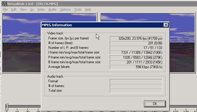Click the empty audio Format field
Viewport: 197px width, 112px height.
tap(136, 81)
